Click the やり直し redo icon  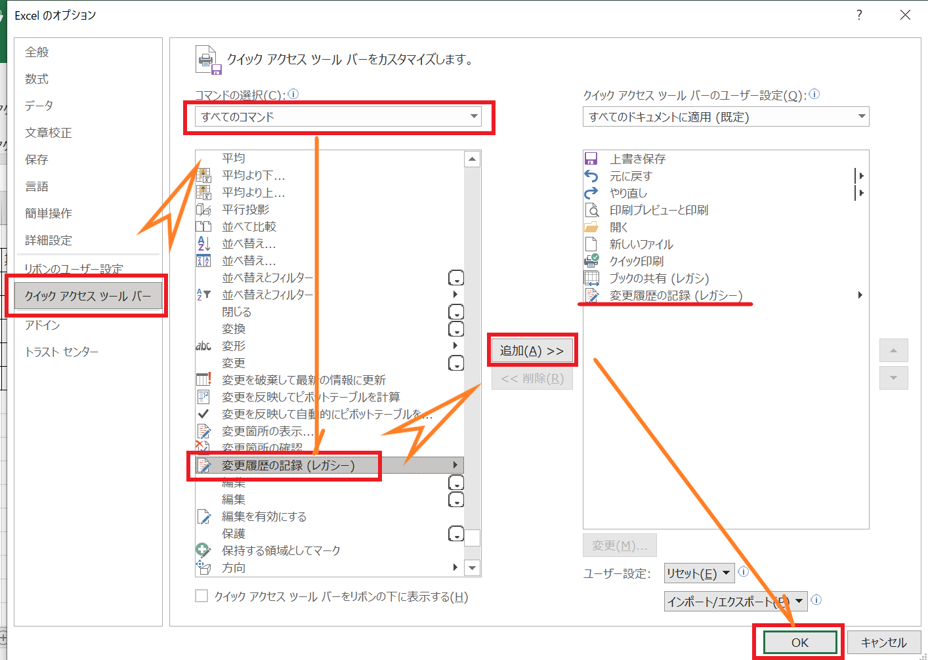point(591,193)
